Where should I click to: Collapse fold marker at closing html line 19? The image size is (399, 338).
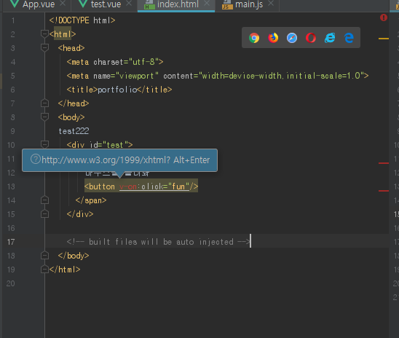click(44, 269)
